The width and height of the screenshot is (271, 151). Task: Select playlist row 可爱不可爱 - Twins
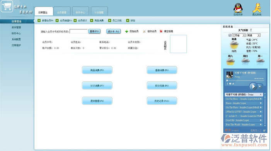(x=244, y=94)
